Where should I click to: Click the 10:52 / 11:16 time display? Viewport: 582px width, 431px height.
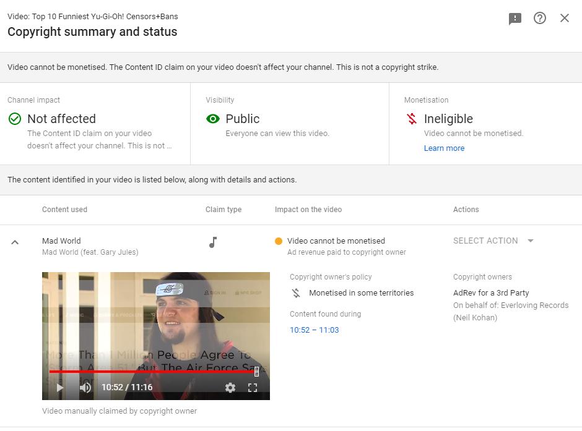coord(127,387)
